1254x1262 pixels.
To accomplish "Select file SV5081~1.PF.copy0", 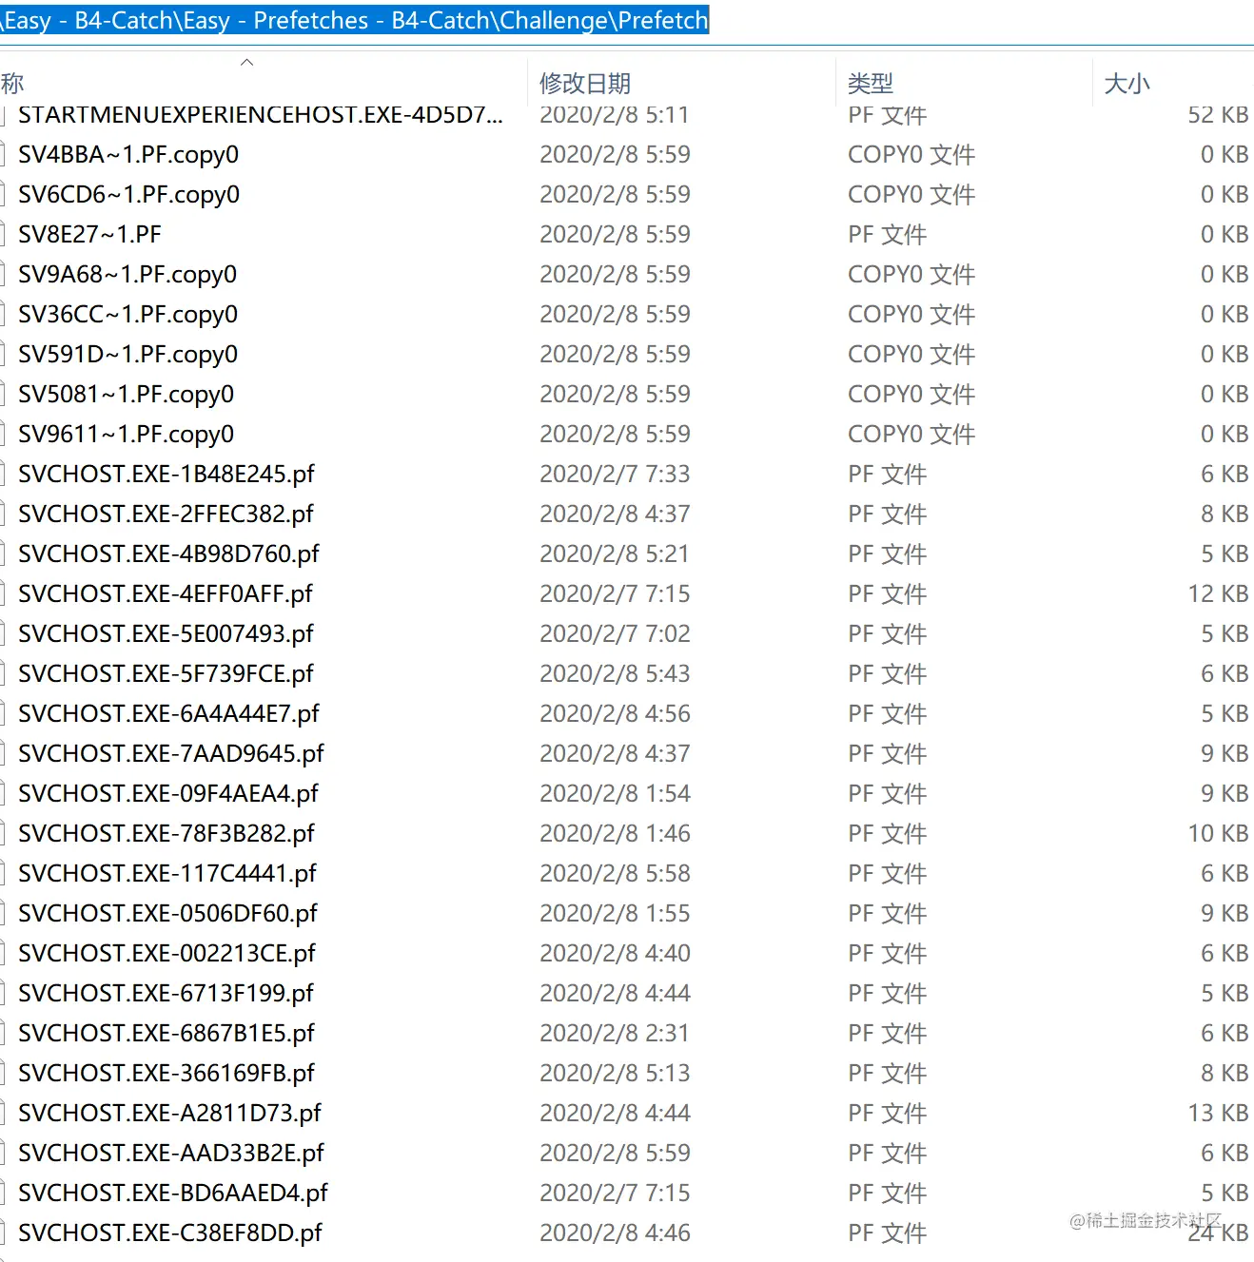I will pos(126,395).
